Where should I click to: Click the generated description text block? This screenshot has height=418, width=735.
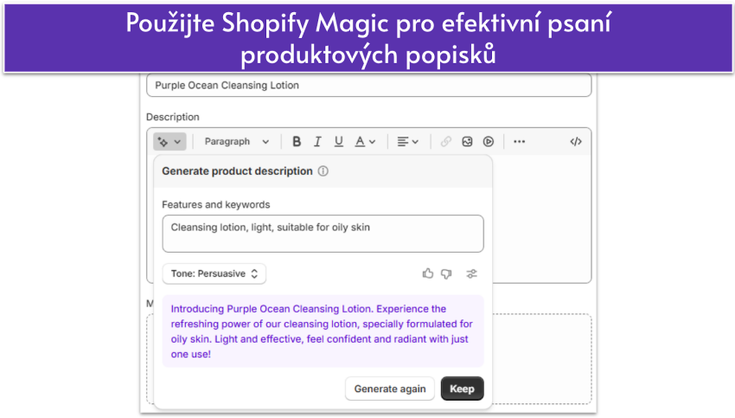[x=323, y=331]
